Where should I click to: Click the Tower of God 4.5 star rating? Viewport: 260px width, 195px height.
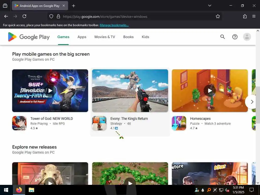pos(34,128)
